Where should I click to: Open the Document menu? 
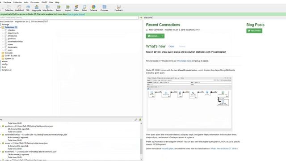[35, 2]
